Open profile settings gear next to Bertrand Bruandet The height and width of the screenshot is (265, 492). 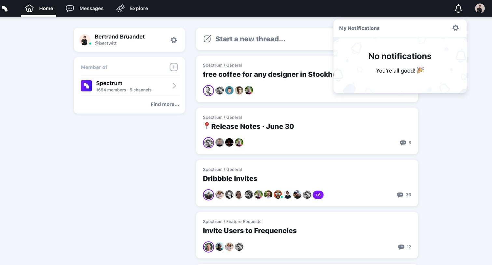click(x=174, y=40)
